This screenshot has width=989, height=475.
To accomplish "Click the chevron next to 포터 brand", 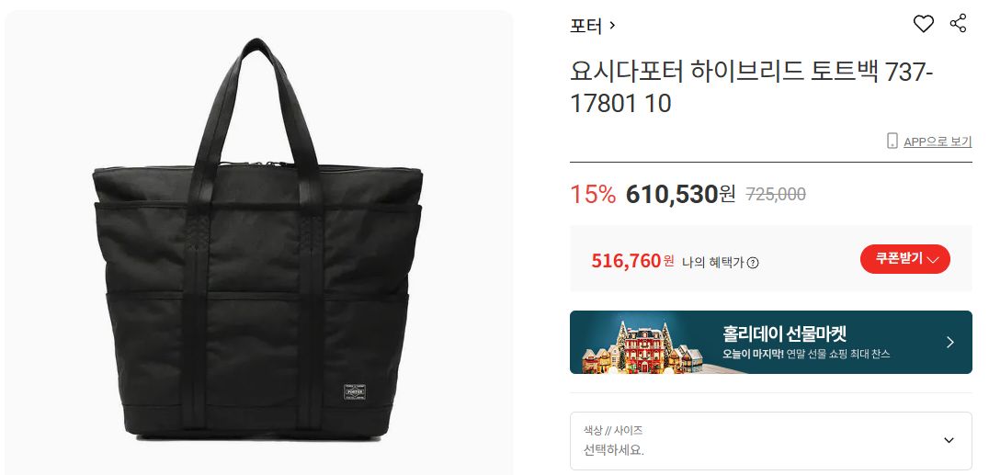I will pos(612,26).
